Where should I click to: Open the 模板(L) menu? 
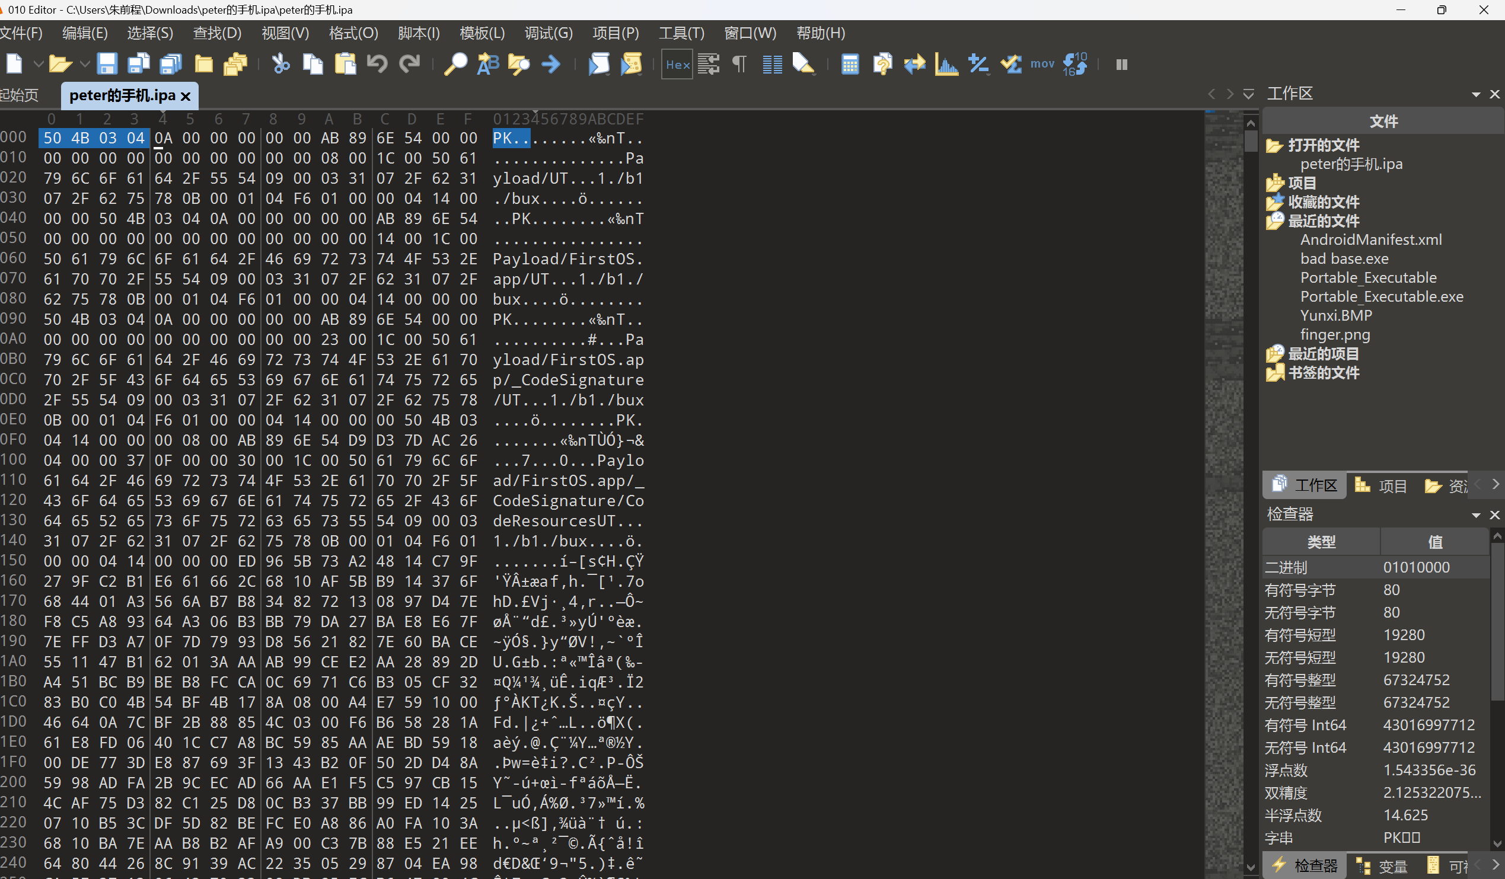pos(482,33)
